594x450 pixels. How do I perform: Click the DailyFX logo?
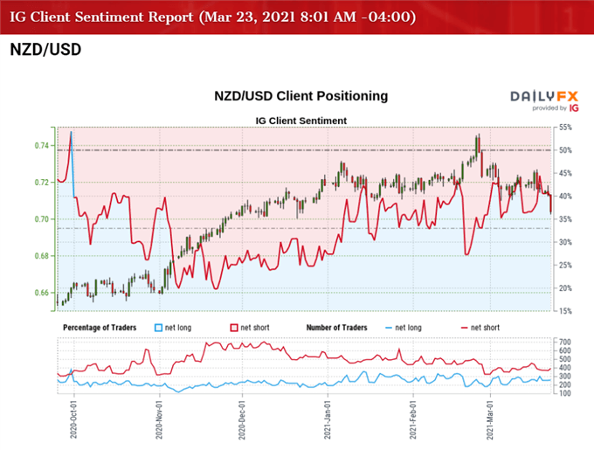pyautogui.click(x=544, y=96)
